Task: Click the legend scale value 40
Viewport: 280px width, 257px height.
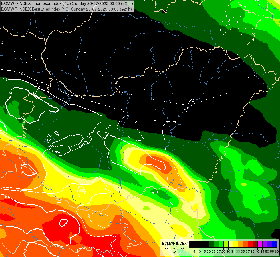Action: (x=257, y=252)
